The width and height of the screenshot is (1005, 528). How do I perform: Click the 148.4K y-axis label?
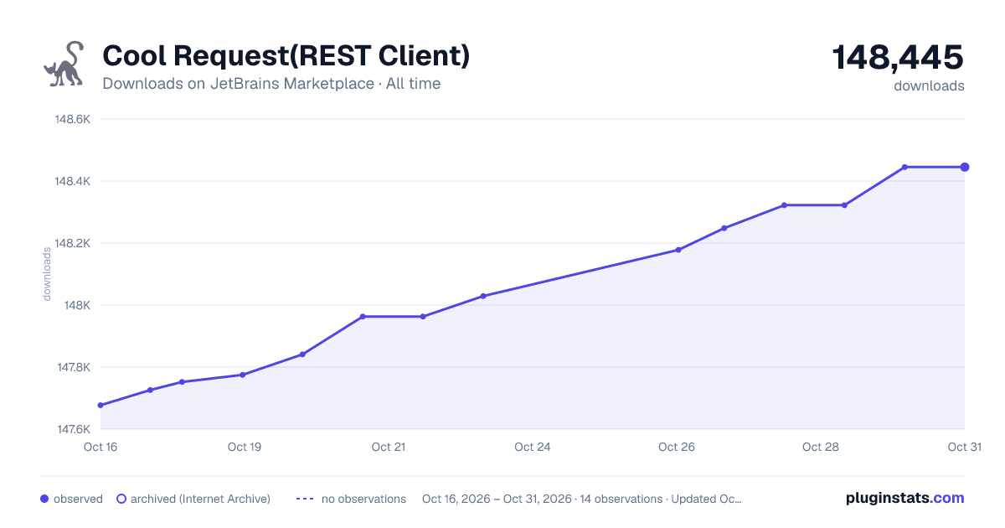pyautogui.click(x=72, y=181)
